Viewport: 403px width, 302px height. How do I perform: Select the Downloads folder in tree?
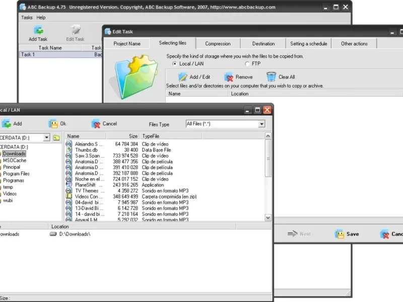click(x=14, y=154)
